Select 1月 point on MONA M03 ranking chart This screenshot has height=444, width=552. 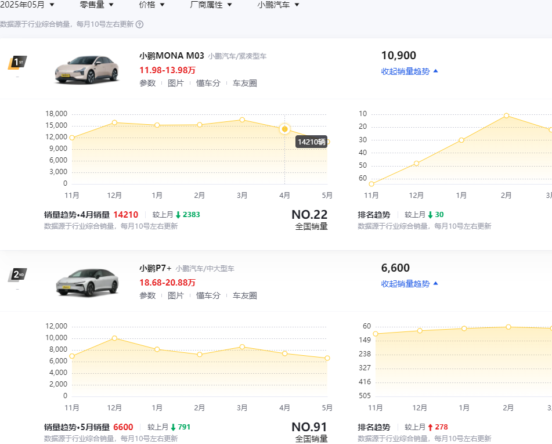[461, 140]
